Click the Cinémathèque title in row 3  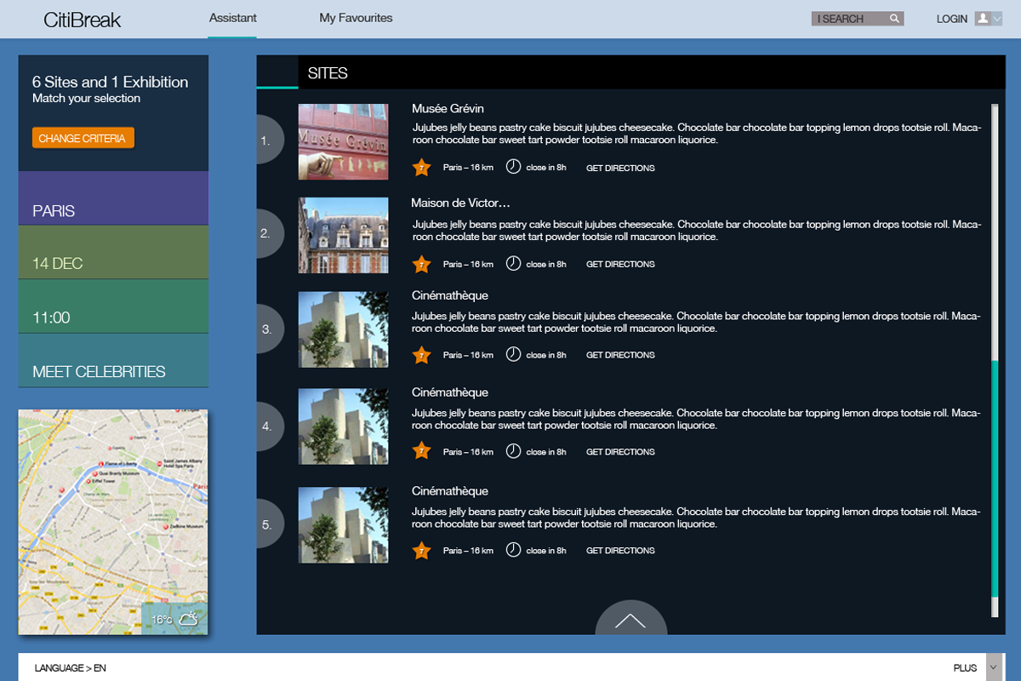450,296
